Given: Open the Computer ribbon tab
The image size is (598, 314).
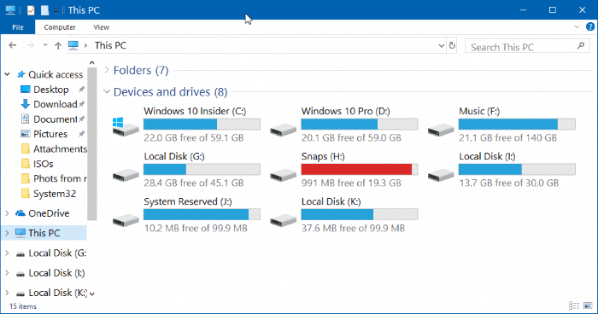Looking at the screenshot, I should [x=60, y=27].
